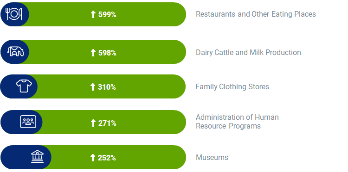The width and height of the screenshot is (348, 172).
Task: Select the Museums label
Action: click(212, 157)
